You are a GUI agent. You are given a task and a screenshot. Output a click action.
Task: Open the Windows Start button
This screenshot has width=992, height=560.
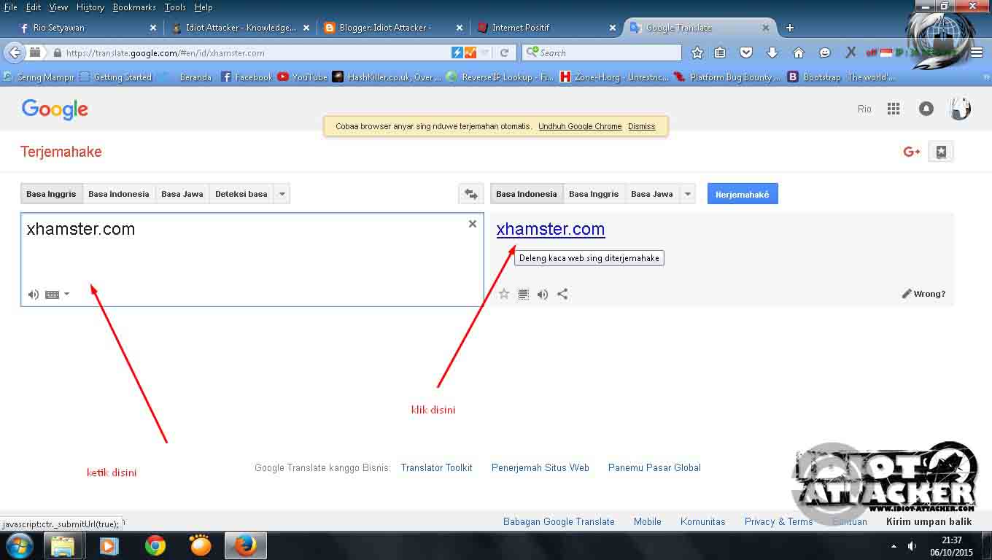click(x=20, y=545)
